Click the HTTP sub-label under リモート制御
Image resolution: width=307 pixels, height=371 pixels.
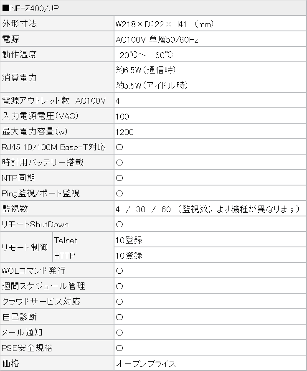coord(64,255)
